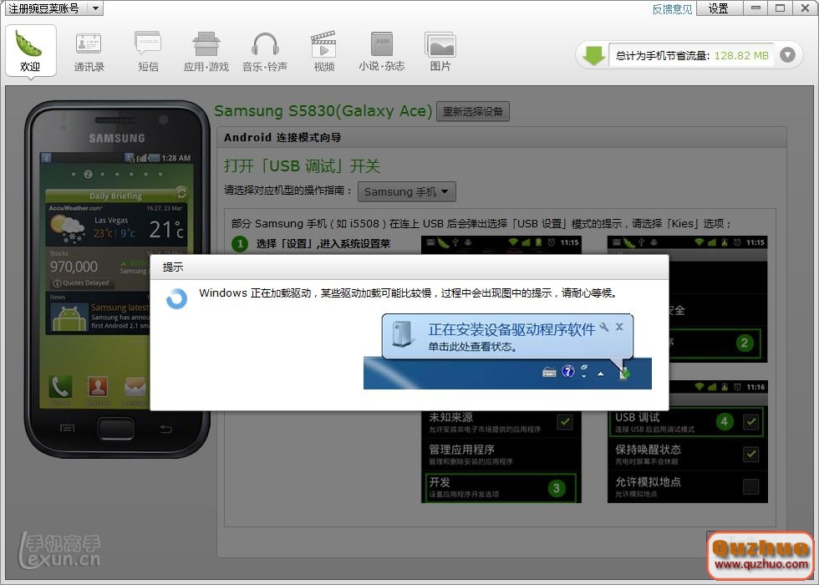The width and height of the screenshot is (819, 585).
Task: Click the AccuWeather weather icon on phone preview
Action: click(68, 228)
